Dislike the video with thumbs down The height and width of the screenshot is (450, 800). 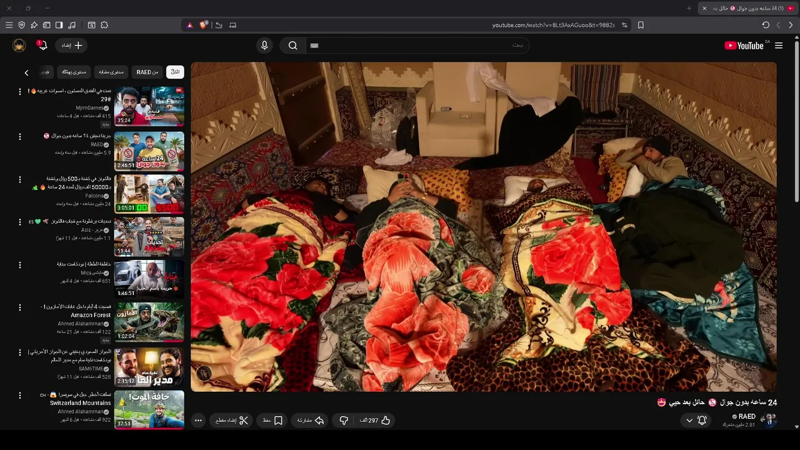point(343,421)
